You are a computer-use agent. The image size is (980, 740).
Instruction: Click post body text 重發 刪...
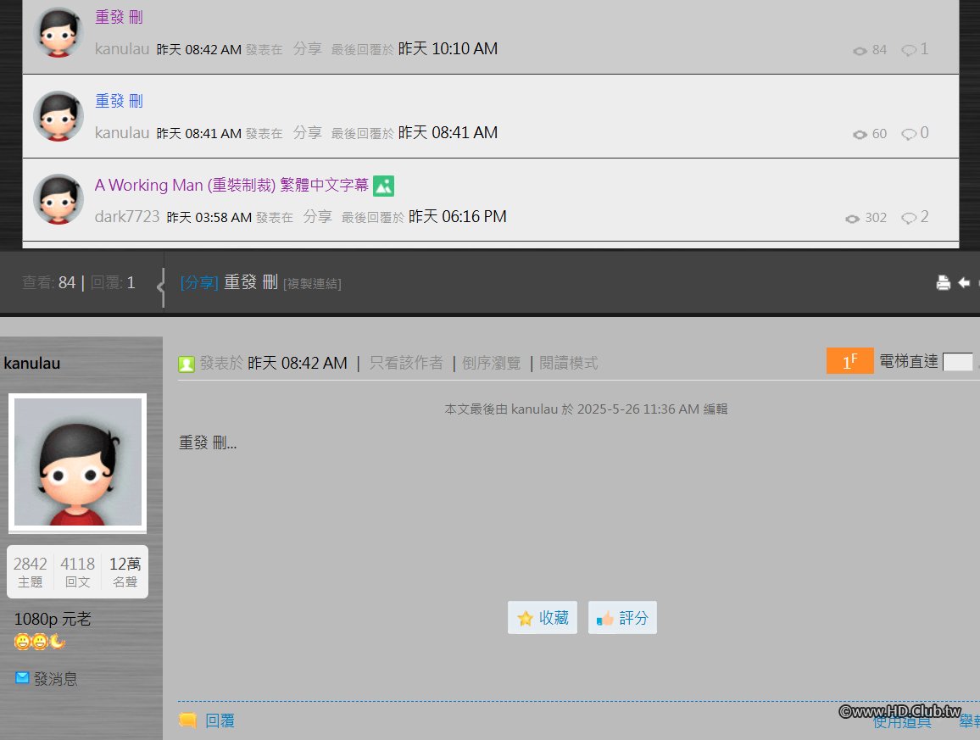tap(208, 443)
